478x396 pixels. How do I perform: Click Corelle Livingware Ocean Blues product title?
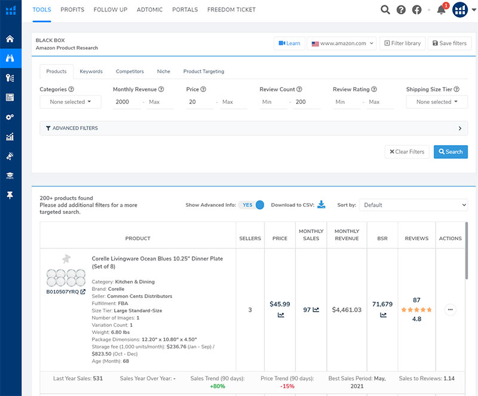pyautogui.click(x=157, y=262)
